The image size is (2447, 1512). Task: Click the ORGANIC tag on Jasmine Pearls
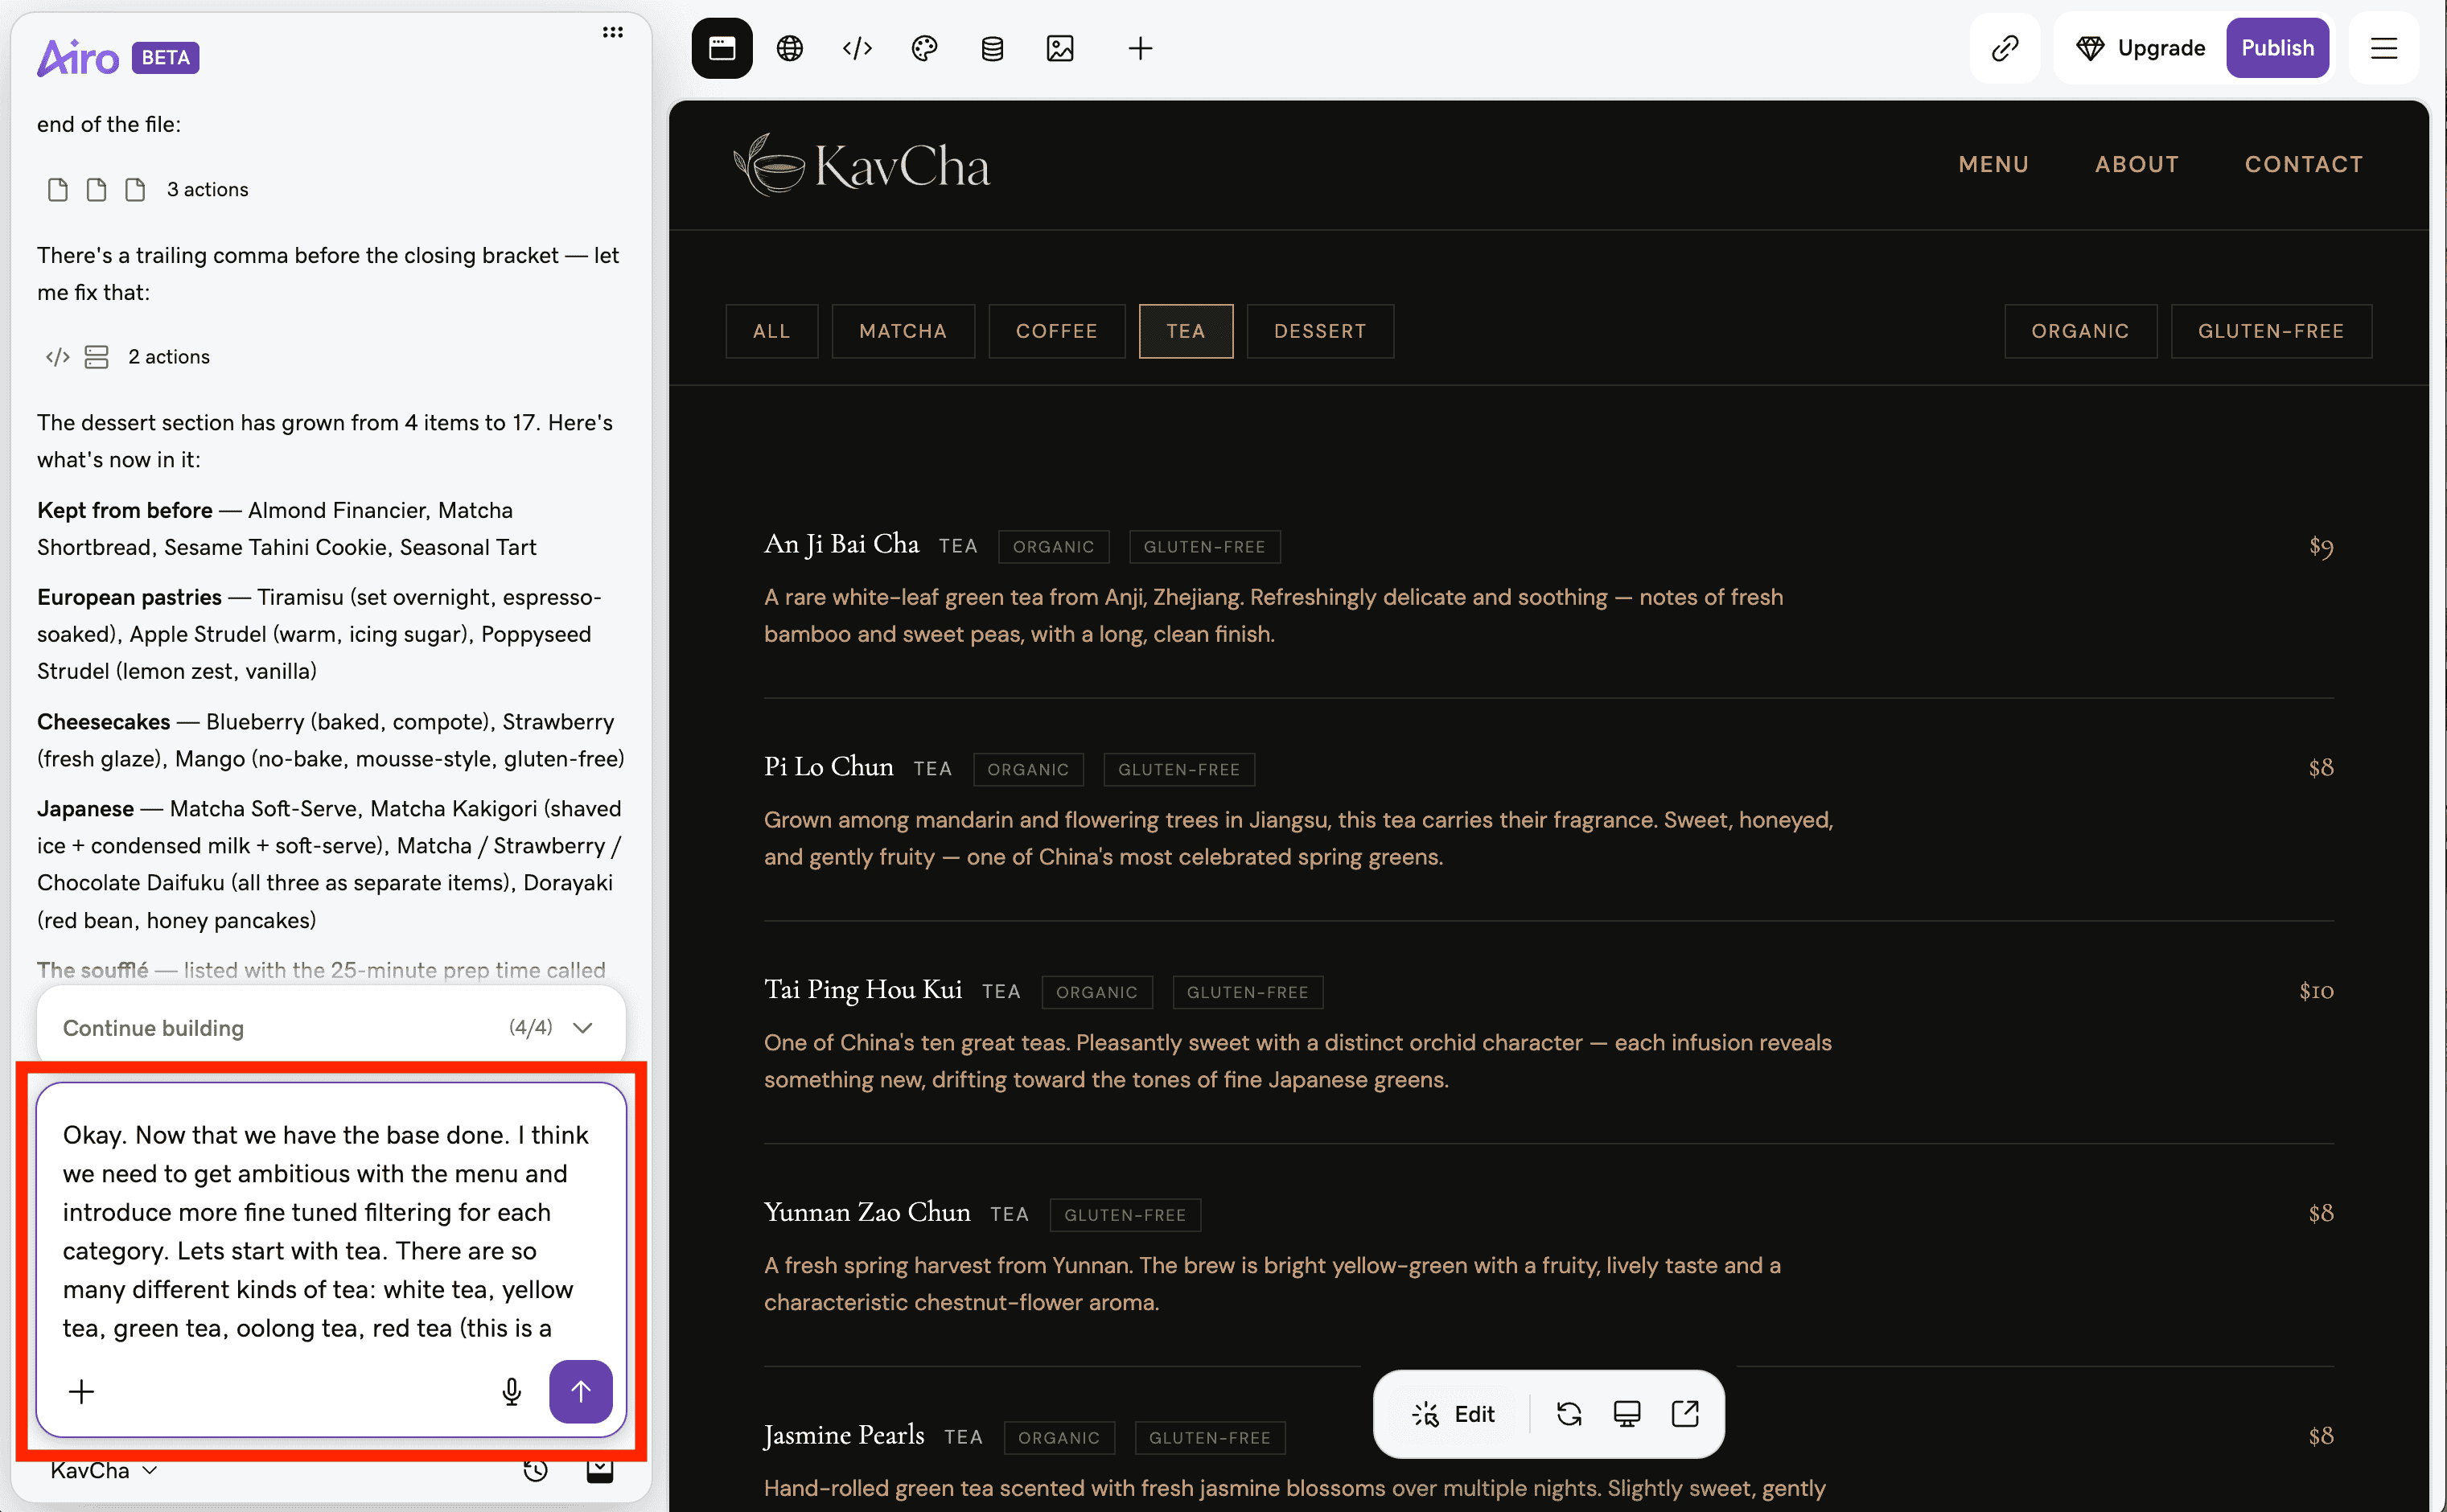(x=1059, y=1437)
